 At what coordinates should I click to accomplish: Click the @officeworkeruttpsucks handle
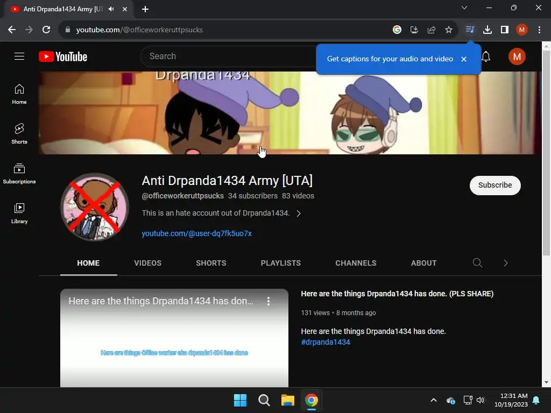click(182, 196)
